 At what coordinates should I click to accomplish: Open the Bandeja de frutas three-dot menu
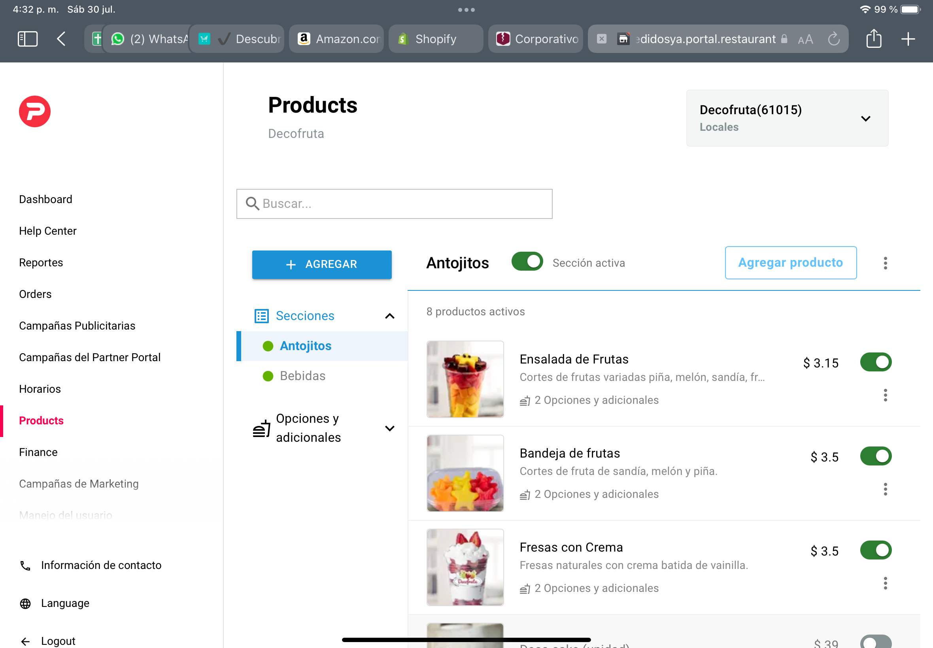click(885, 489)
